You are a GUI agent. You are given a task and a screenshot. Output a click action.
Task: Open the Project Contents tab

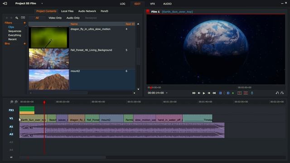tap(46, 11)
